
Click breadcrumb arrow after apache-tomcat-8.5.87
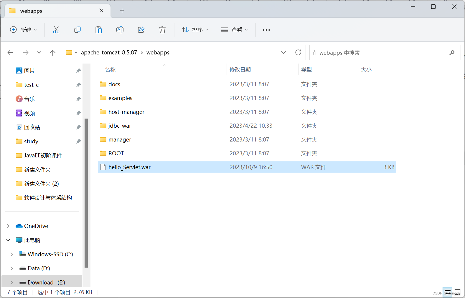[x=142, y=53]
